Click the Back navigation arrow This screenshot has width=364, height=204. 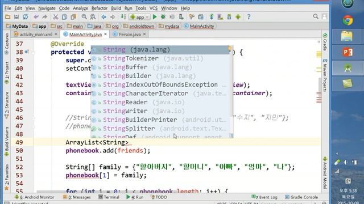pos(104,16)
